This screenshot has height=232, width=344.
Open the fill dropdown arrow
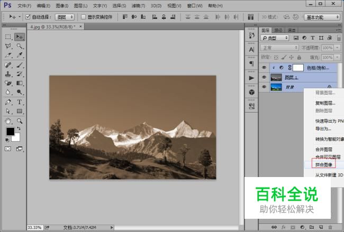point(338,58)
